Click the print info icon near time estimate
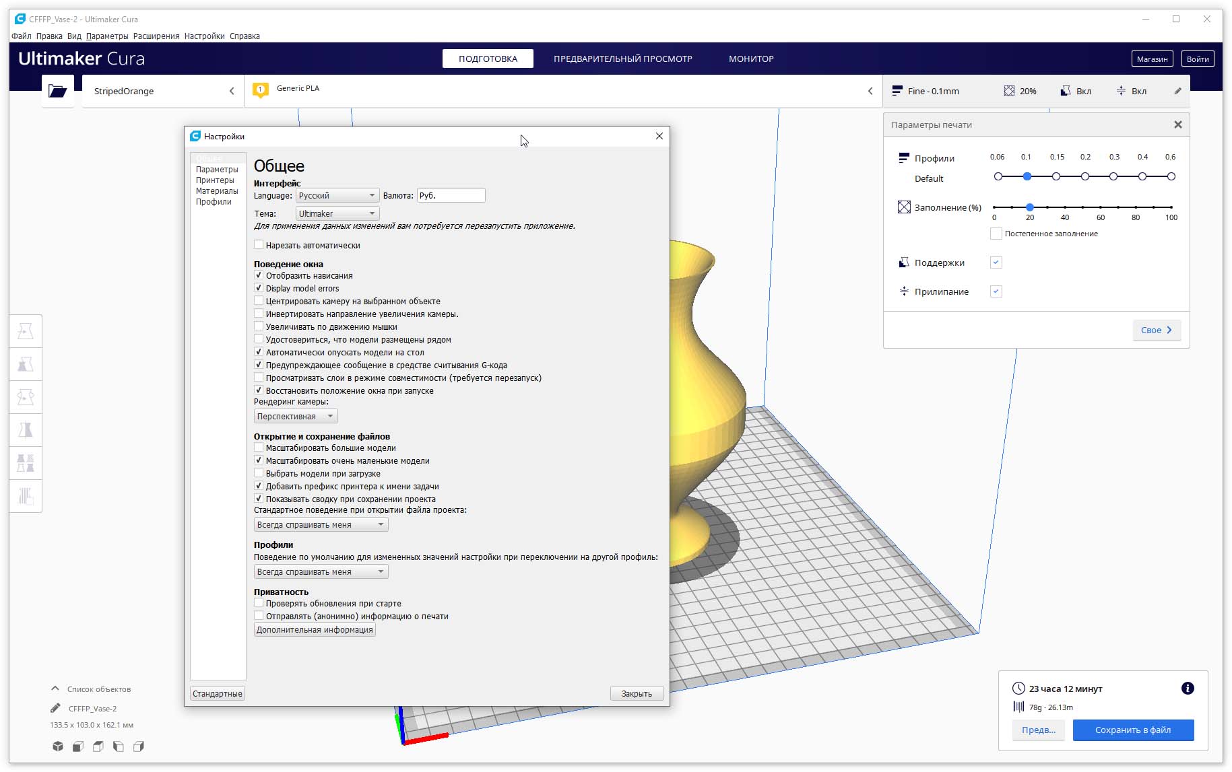Screen dimensions: 1232x772 pyautogui.click(x=1188, y=688)
